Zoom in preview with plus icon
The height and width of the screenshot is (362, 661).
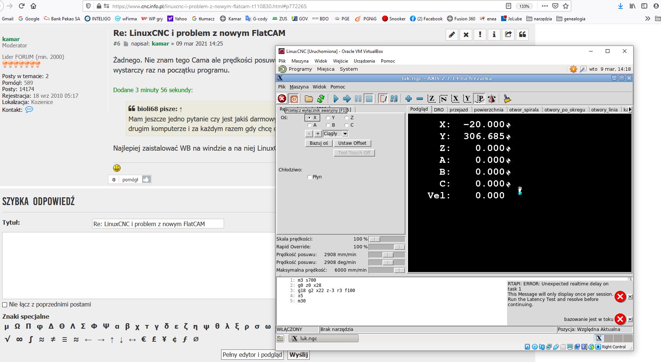click(x=408, y=99)
